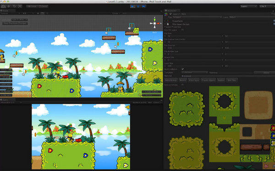Screen dimensions: 275x171
Task: Open Game view aspect ratio dropdown
Action: tap(11, 102)
